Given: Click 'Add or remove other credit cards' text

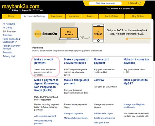Looking at the screenshot, I should (136, 115).
